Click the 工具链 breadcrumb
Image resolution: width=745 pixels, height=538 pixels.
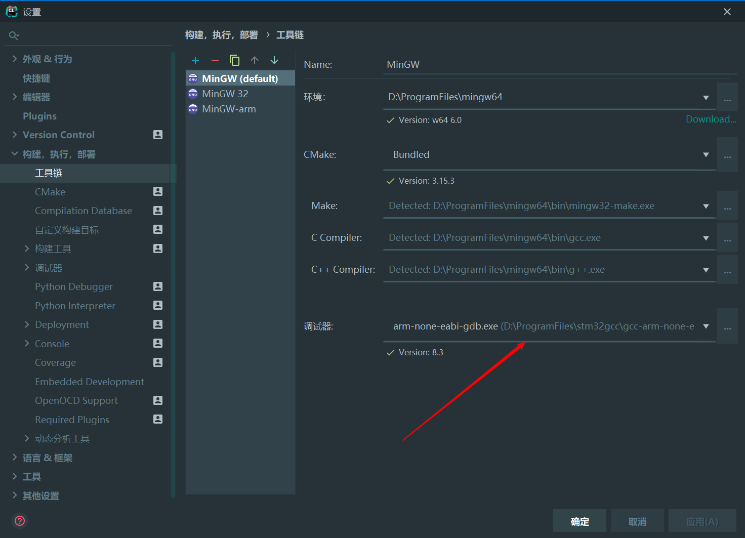290,34
